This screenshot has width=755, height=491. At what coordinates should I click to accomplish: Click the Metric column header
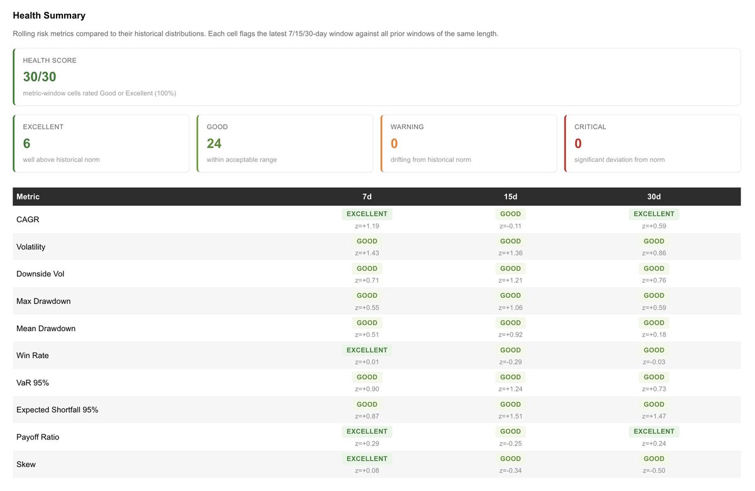[x=28, y=196]
